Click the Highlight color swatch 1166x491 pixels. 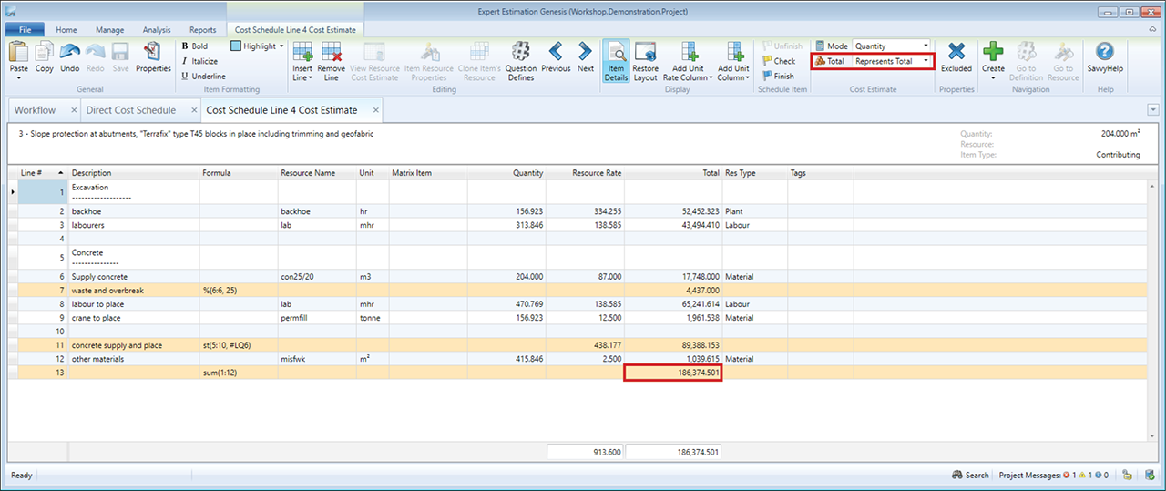point(236,46)
